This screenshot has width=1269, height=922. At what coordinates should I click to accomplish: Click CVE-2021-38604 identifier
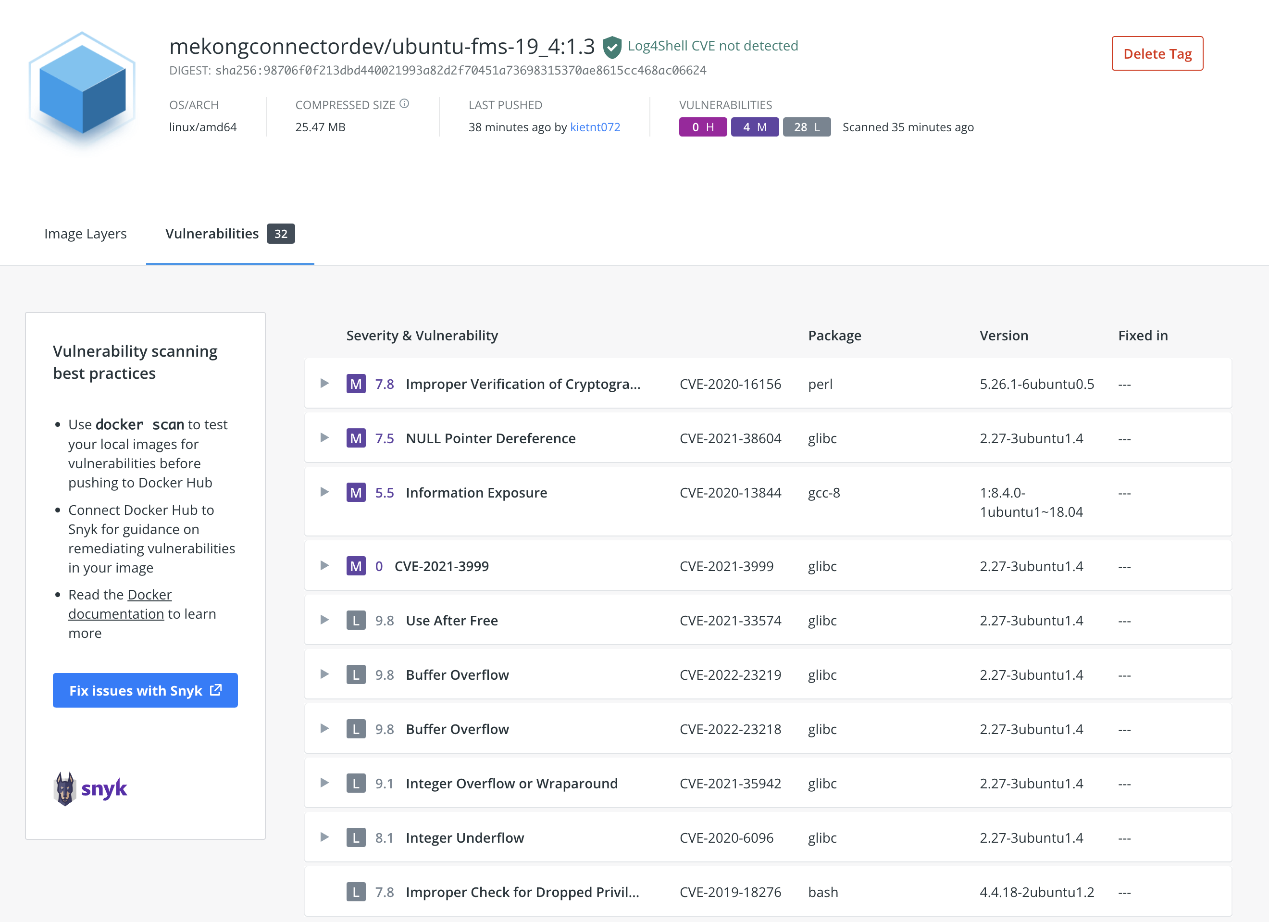(730, 438)
